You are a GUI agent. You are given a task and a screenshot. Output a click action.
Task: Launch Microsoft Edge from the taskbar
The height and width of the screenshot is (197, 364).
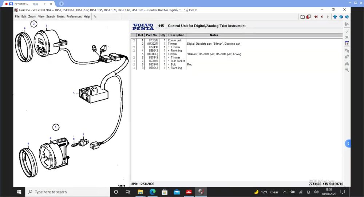[x=153, y=192]
